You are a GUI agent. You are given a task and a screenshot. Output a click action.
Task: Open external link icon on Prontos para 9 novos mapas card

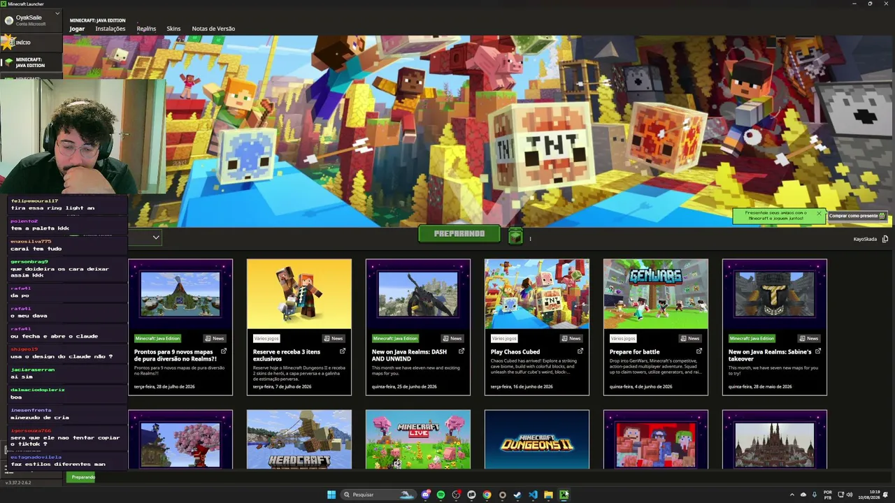click(224, 351)
